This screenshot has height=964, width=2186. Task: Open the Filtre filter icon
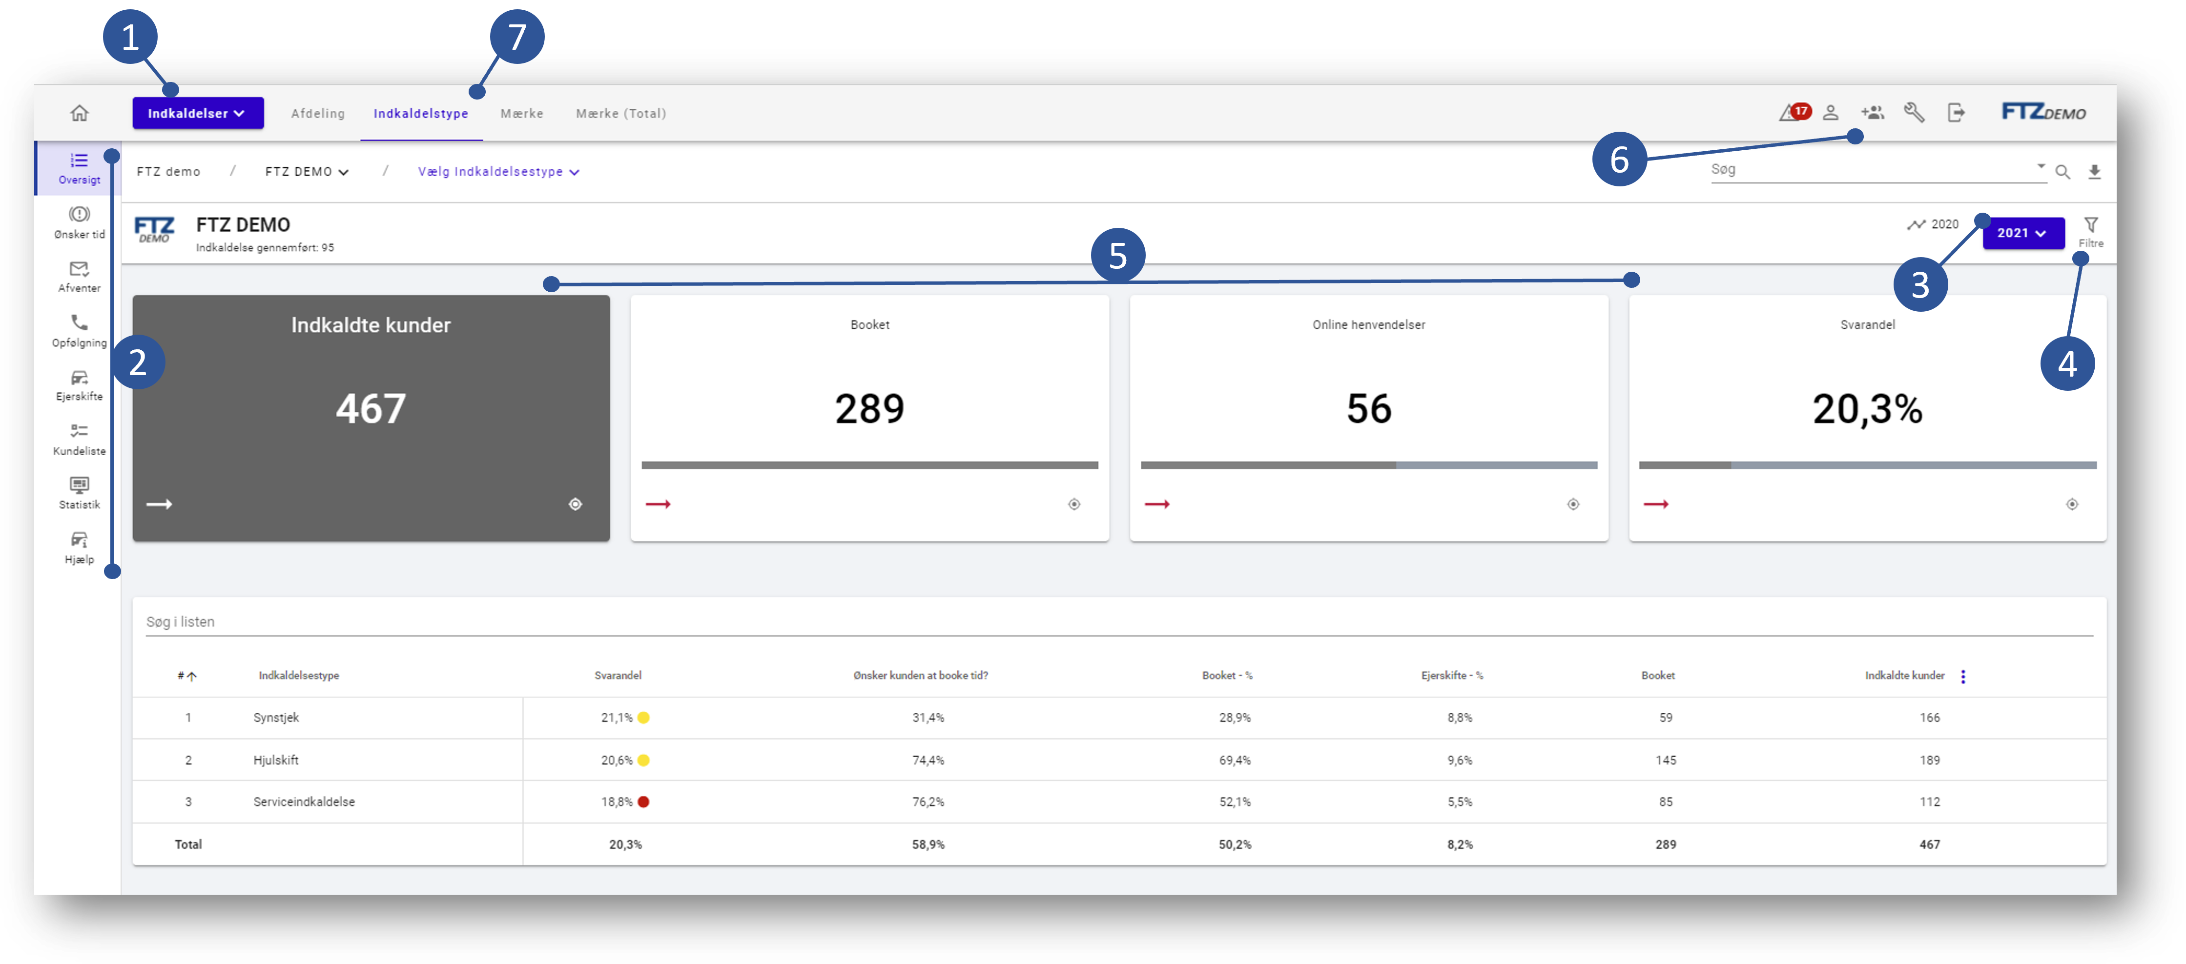point(2091,231)
